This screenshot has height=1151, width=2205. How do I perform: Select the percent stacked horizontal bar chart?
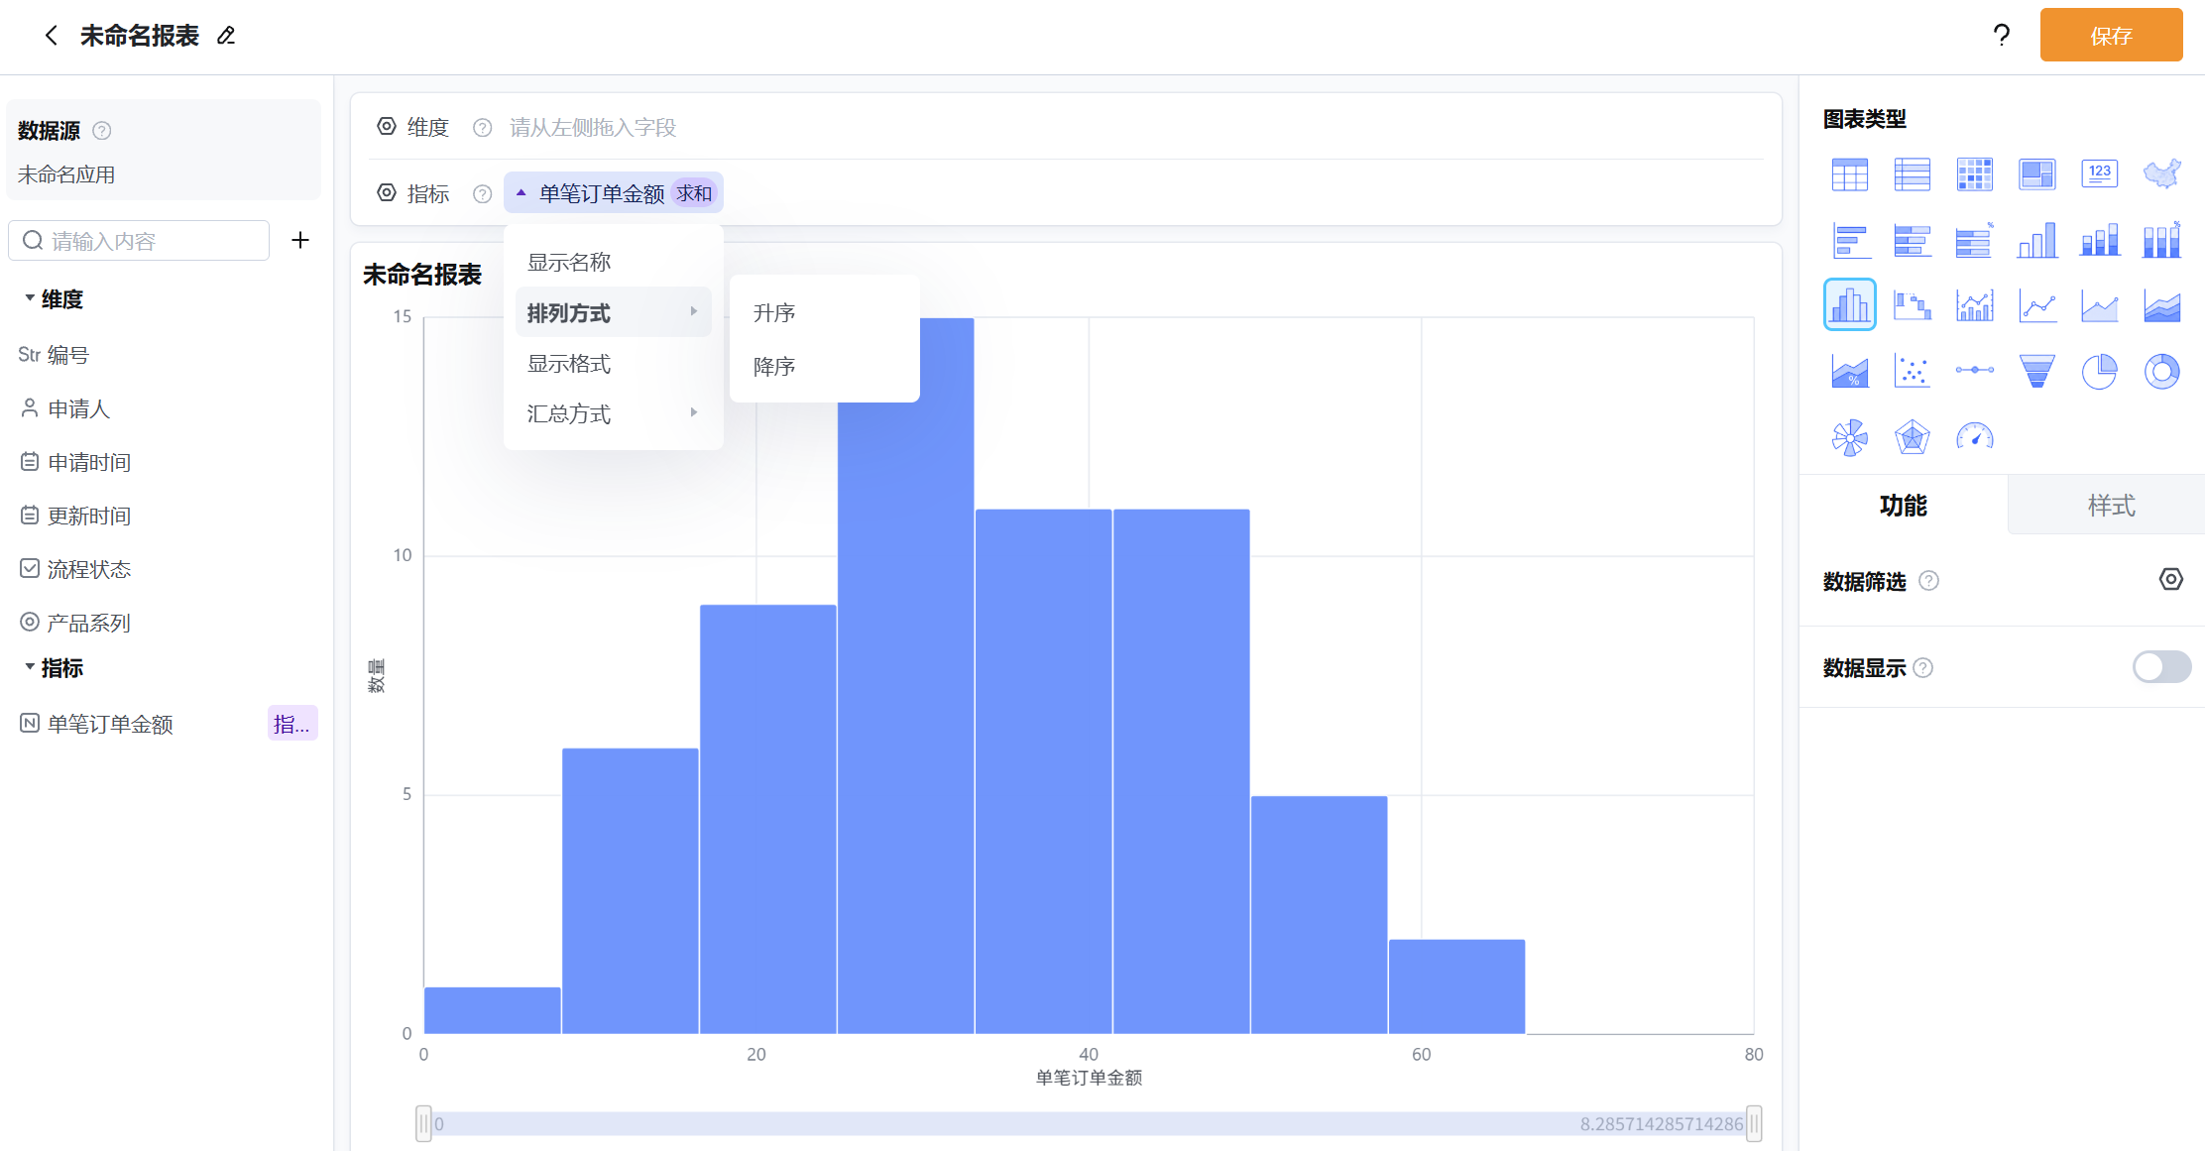pos(1974,240)
